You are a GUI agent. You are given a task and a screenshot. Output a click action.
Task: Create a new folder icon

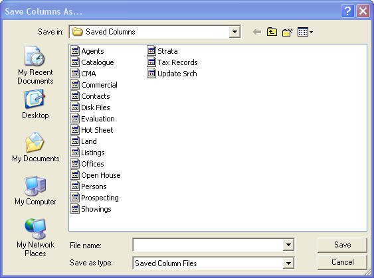(288, 32)
